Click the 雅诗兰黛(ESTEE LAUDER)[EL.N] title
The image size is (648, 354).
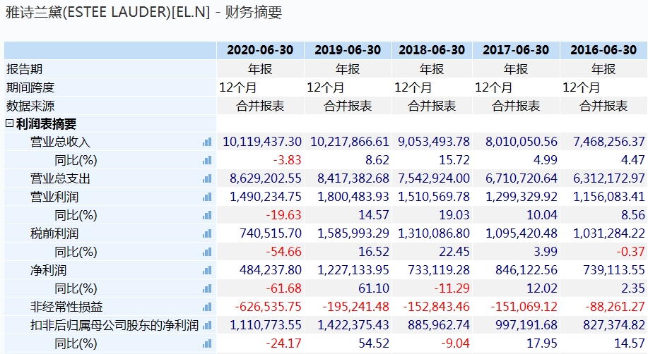point(109,13)
